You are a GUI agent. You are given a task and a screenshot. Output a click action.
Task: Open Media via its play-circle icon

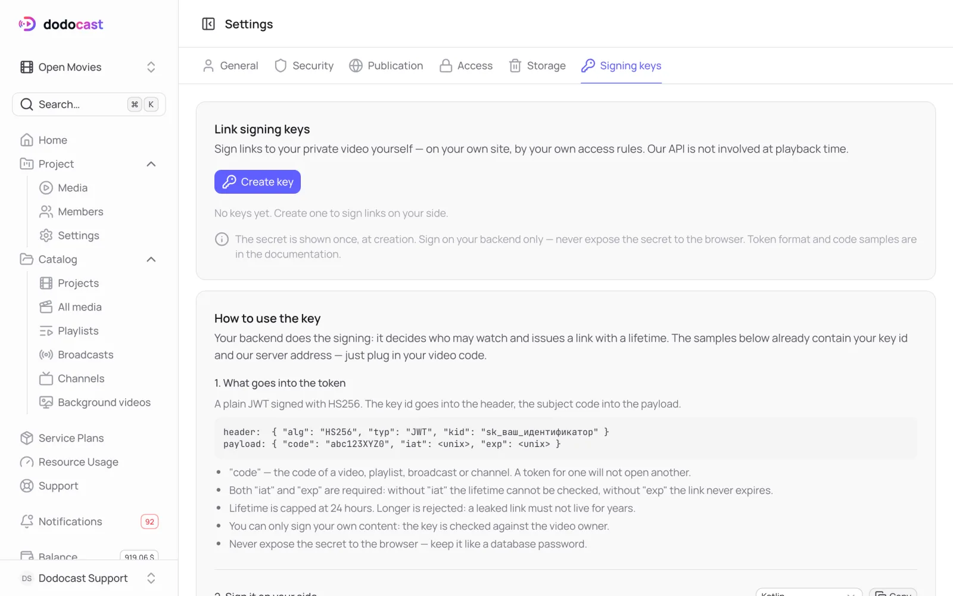coord(46,188)
